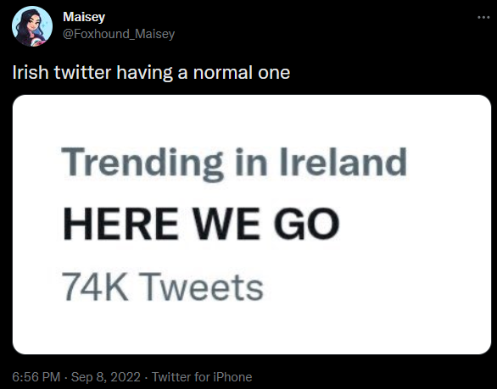Click the word Irish in the tweet
The image size is (497, 389).
pos(31,73)
